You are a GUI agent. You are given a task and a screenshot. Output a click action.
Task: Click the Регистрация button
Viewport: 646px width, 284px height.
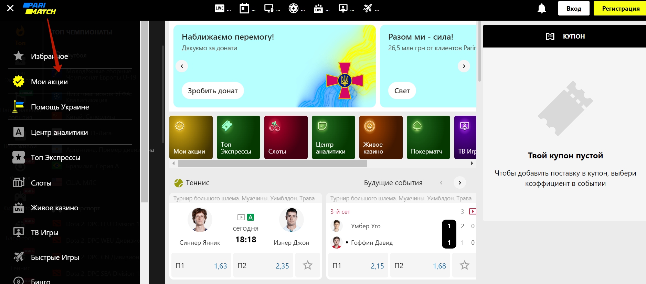(x=620, y=9)
